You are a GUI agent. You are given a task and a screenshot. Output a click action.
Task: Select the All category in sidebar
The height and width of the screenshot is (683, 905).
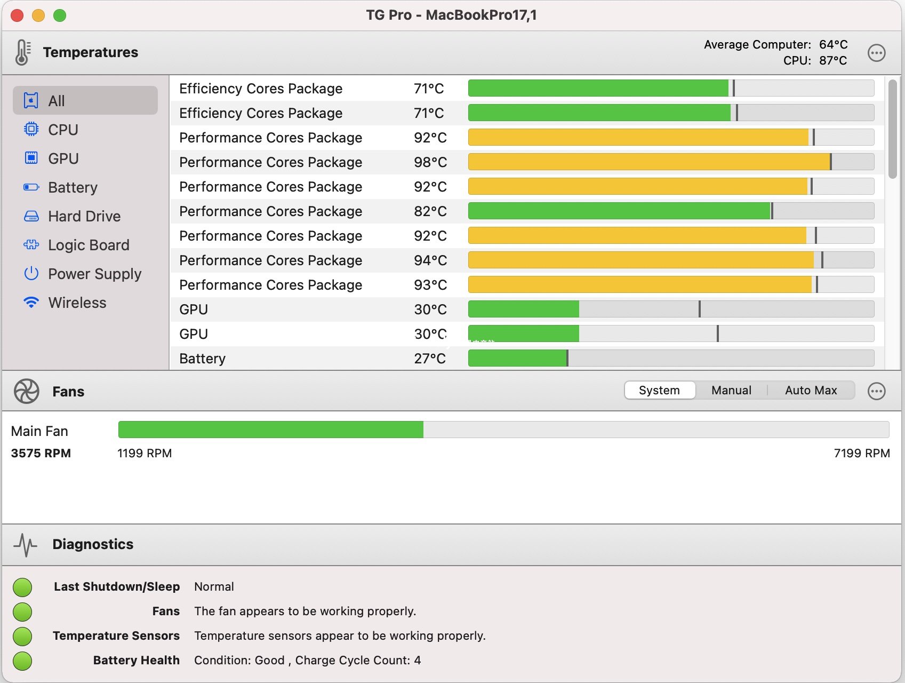85,101
